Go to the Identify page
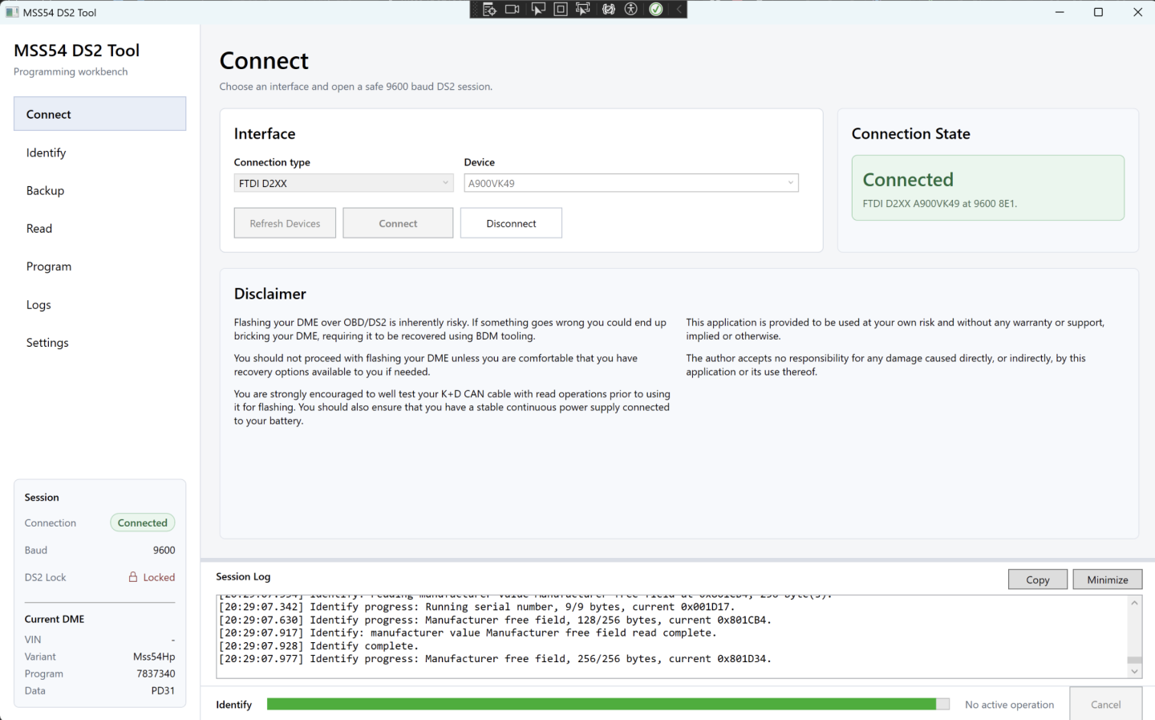Image resolution: width=1155 pixels, height=720 pixels. tap(47, 153)
